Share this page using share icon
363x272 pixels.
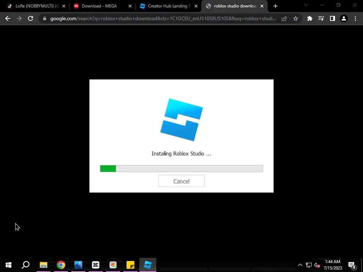(x=284, y=18)
